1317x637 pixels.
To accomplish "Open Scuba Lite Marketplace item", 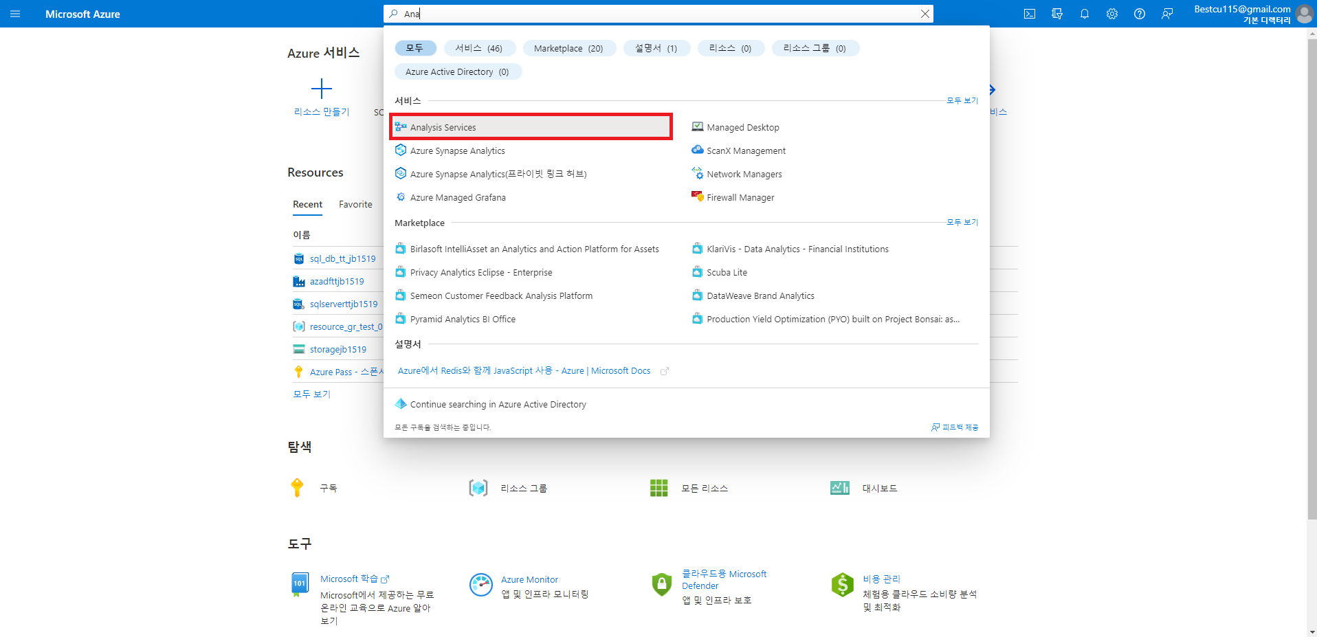I will [x=727, y=272].
